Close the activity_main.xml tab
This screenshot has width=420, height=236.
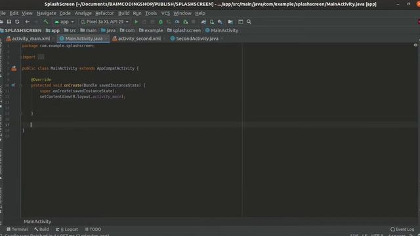click(54, 39)
